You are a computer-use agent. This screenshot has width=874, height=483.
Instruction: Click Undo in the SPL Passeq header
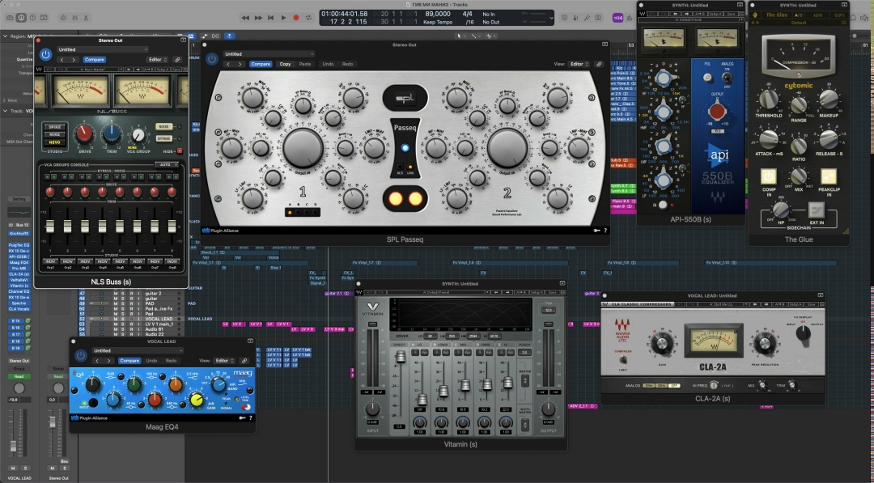328,64
